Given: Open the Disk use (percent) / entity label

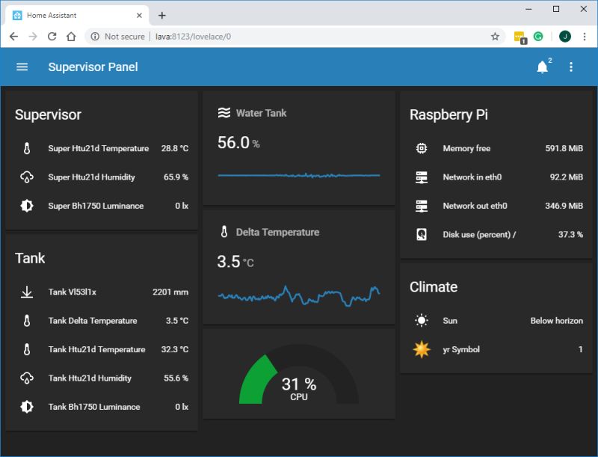Looking at the screenshot, I should (479, 235).
